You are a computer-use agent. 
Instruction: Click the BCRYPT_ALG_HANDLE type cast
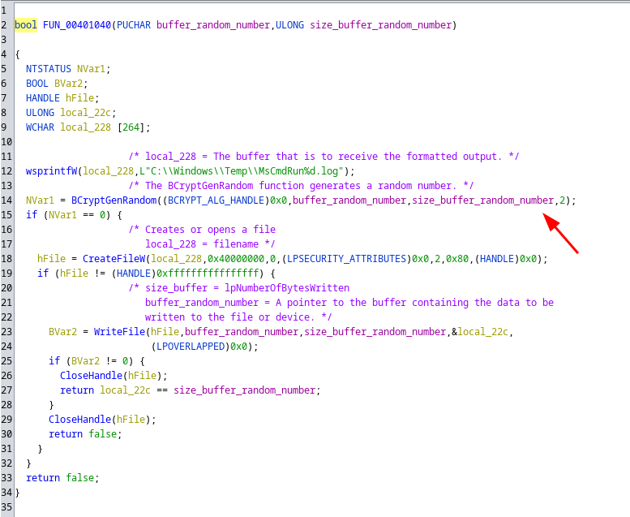[218, 200]
